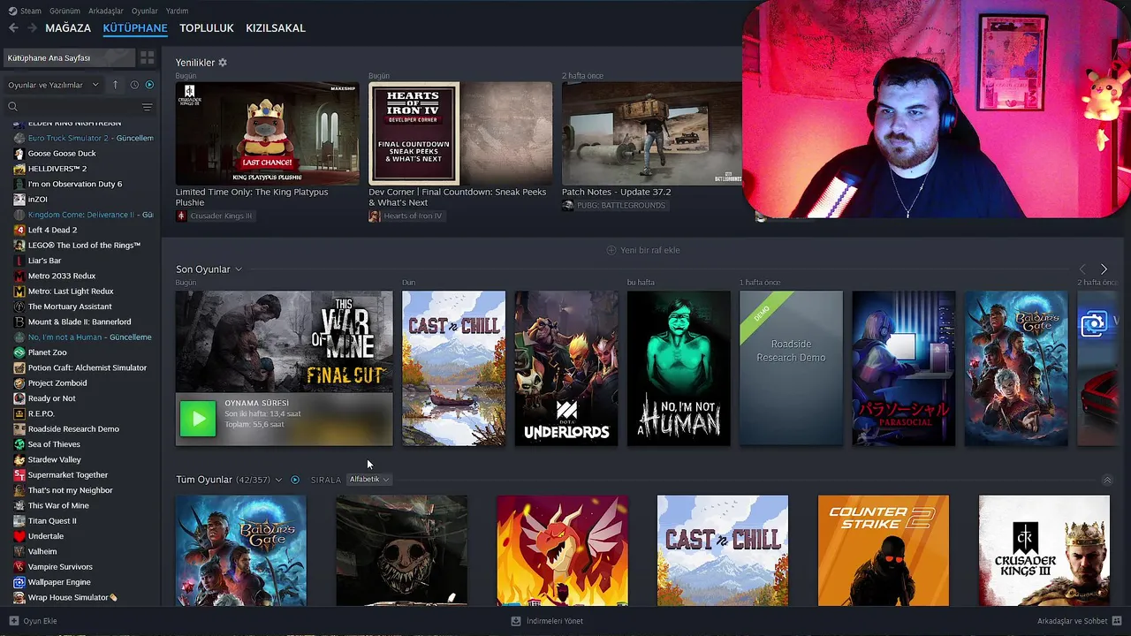Click Project Zomboid game icon
Viewport: 1131px width, 636px height.
(x=19, y=382)
